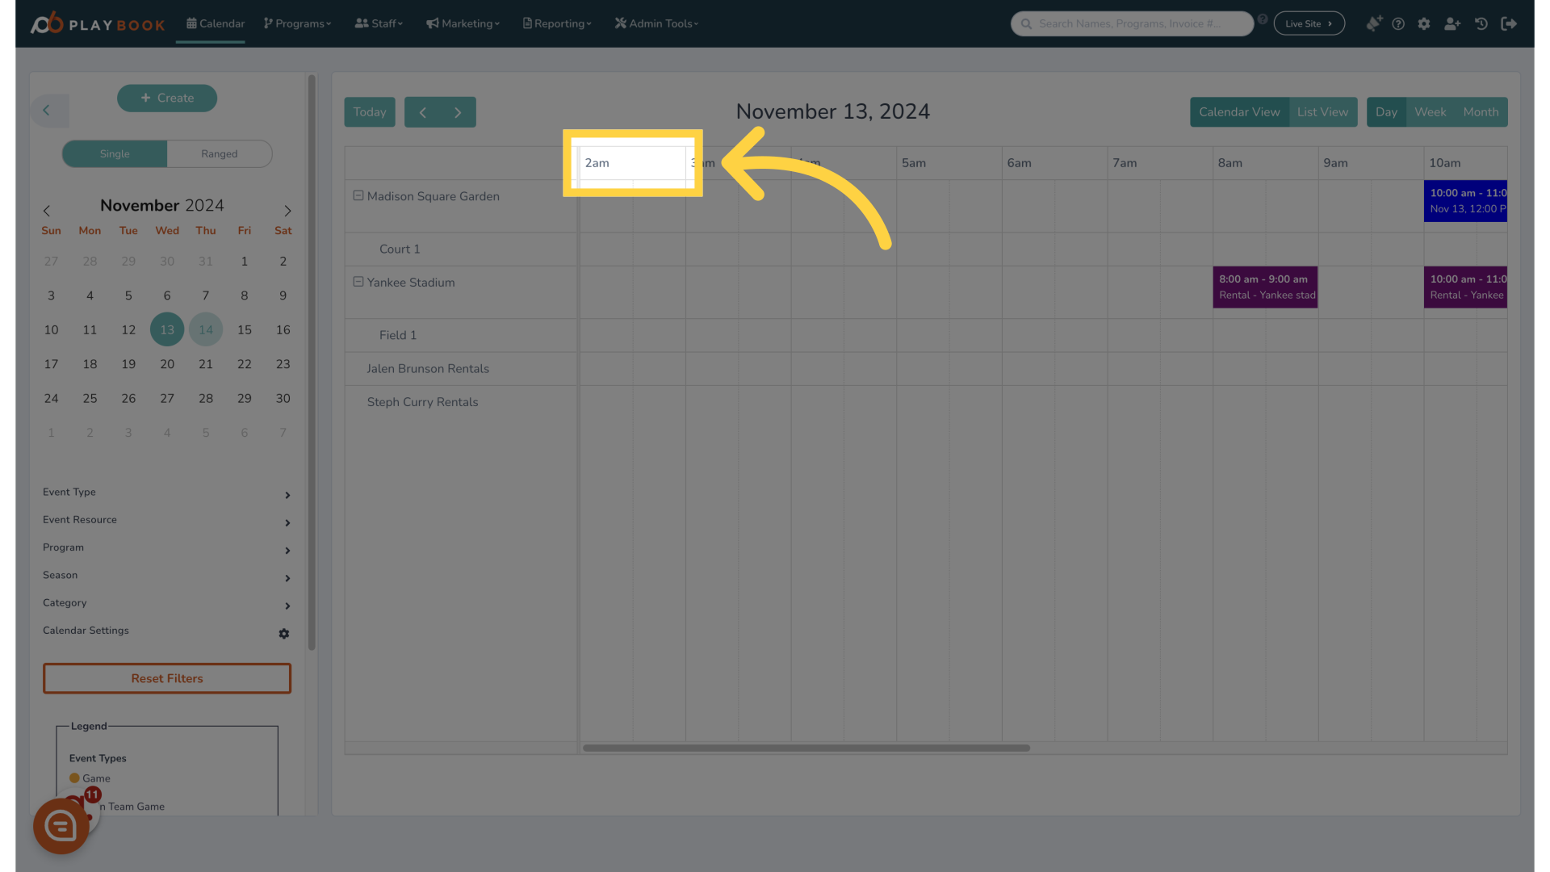Viewport: 1550px width, 872px height.
Task: Click the notifications bell icon
Action: pyautogui.click(x=1373, y=23)
